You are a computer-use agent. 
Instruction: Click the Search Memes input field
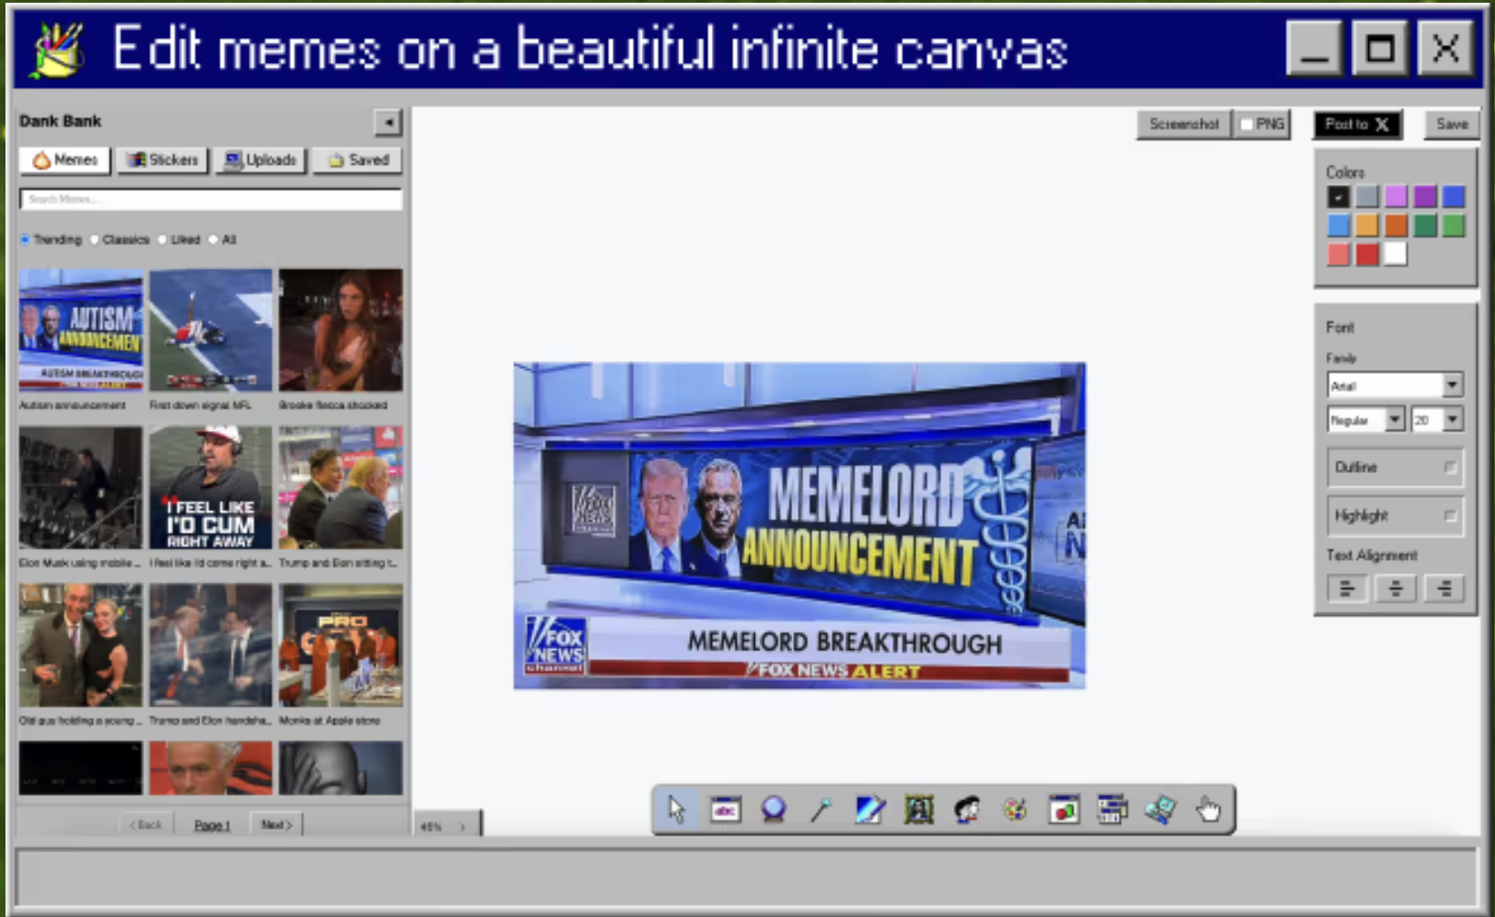(x=211, y=199)
